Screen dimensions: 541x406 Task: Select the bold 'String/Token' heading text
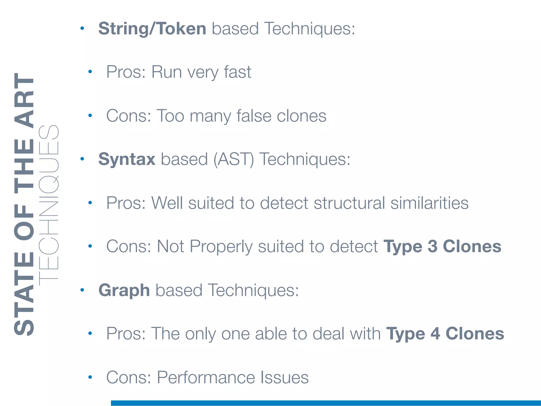click(x=152, y=29)
